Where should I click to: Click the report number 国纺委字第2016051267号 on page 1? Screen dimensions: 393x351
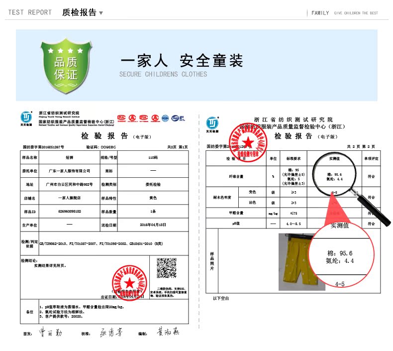(43, 147)
